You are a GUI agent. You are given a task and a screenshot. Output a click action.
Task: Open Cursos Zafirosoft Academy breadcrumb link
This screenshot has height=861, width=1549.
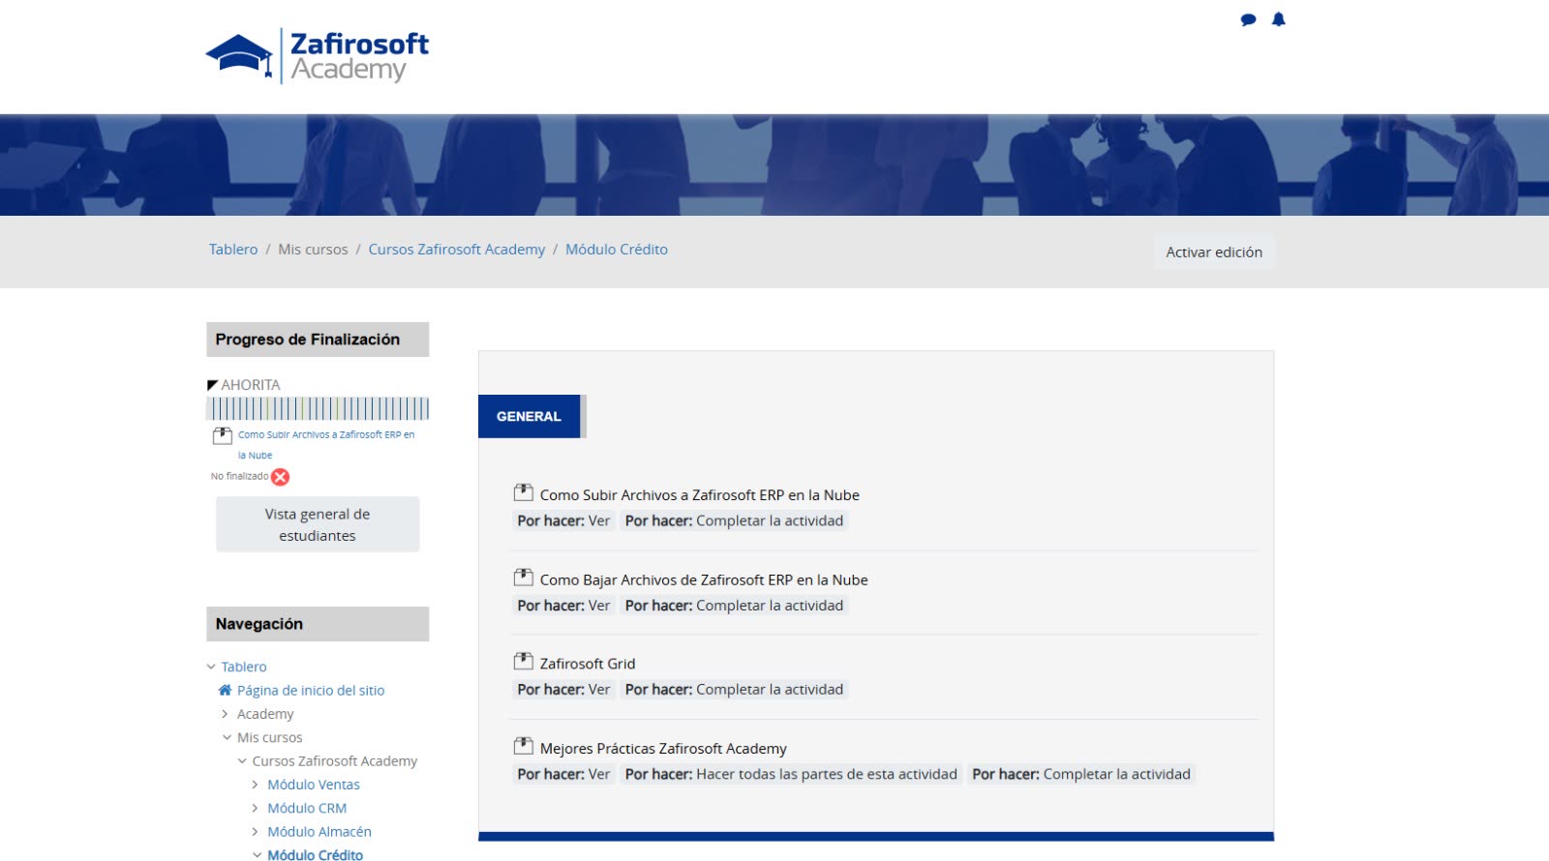(x=457, y=250)
